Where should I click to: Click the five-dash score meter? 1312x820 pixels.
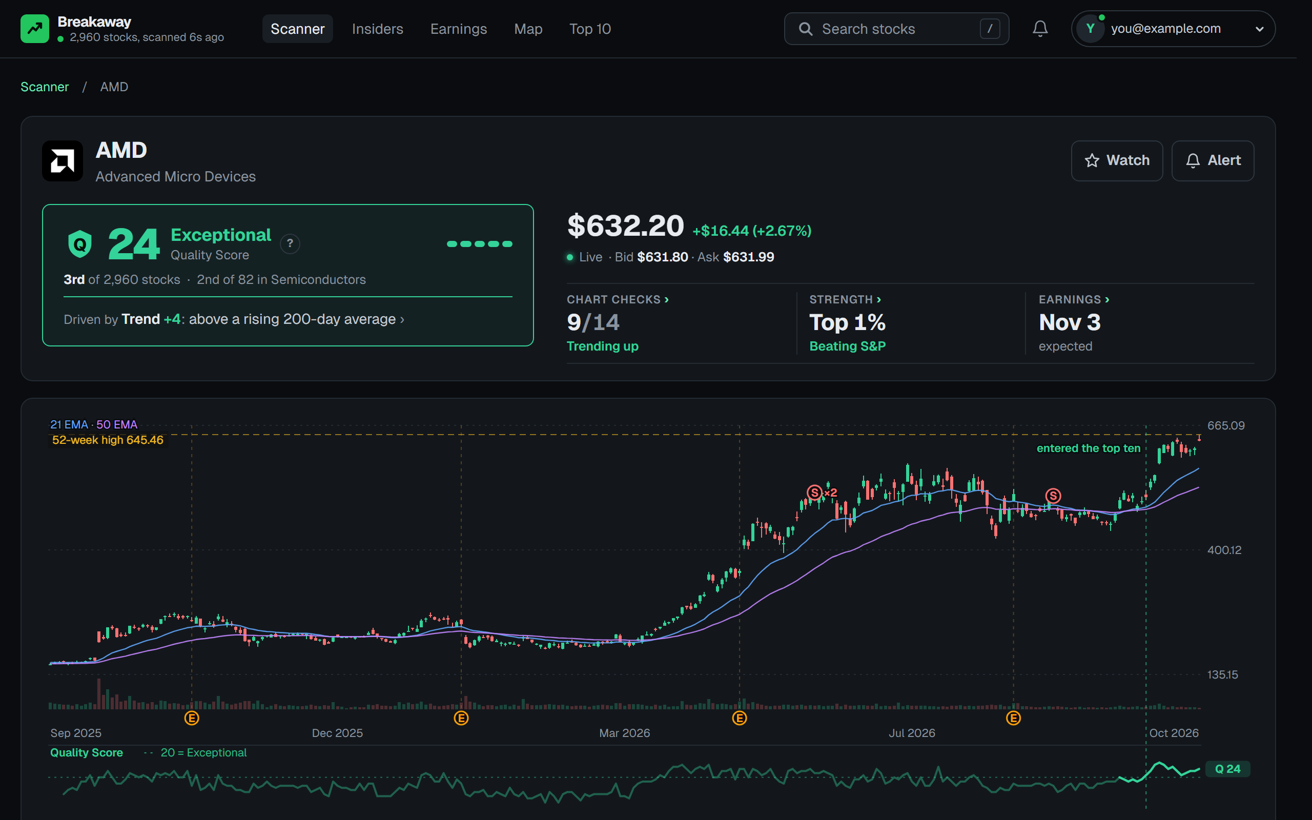click(479, 244)
